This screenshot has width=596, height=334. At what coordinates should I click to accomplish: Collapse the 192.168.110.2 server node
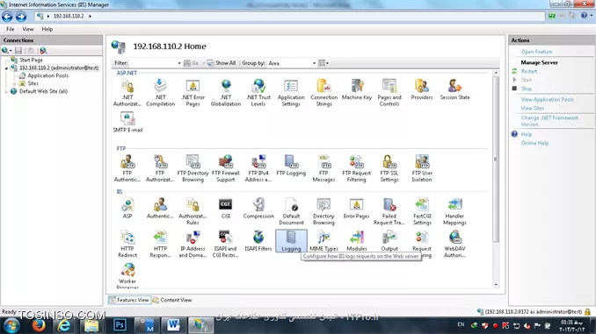tap(6, 68)
